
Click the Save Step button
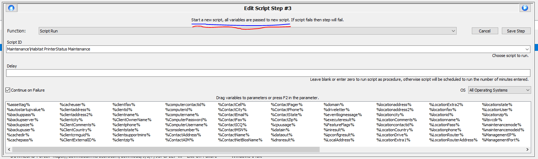[516, 31]
